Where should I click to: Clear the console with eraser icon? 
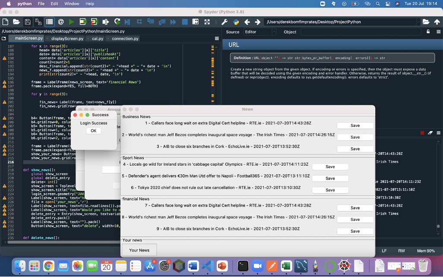(x=430, y=133)
